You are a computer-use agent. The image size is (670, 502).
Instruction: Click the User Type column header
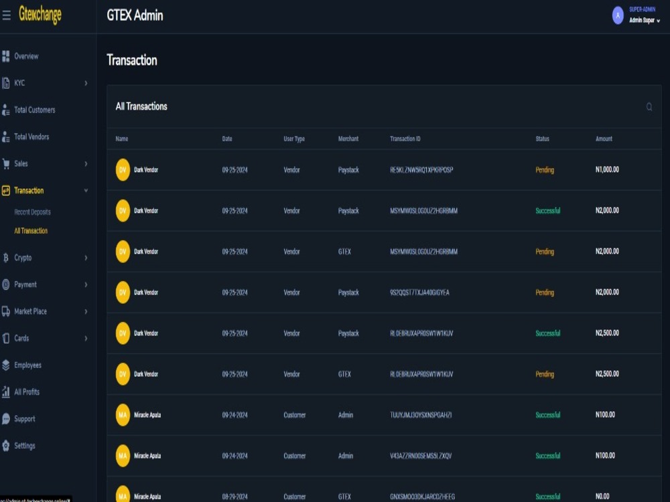pyautogui.click(x=294, y=139)
